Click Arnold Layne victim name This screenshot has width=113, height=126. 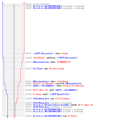click(x=56, y=69)
